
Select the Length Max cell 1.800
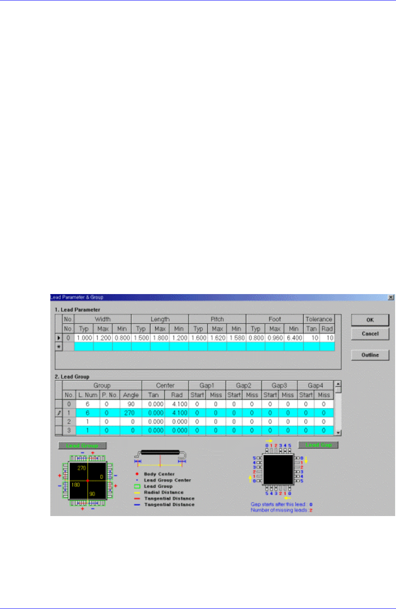click(x=160, y=338)
